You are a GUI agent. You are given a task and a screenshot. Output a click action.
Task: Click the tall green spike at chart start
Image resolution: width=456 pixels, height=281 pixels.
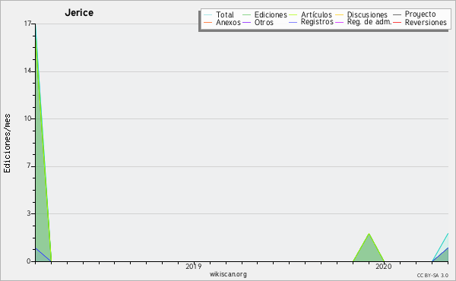point(41,175)
